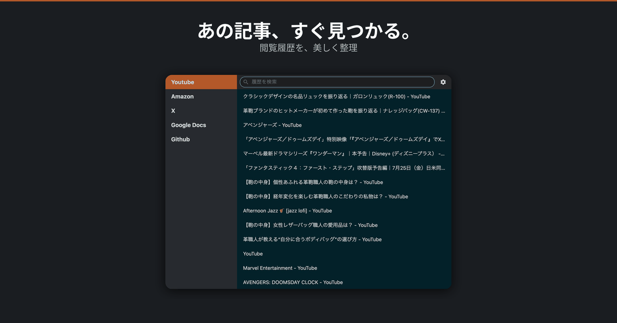The height and width of the screenshot is (323, 617).
Task: Open マーベル最新ドラマシリーズ ワンダーマン entry
Action: tap(344, 154)
